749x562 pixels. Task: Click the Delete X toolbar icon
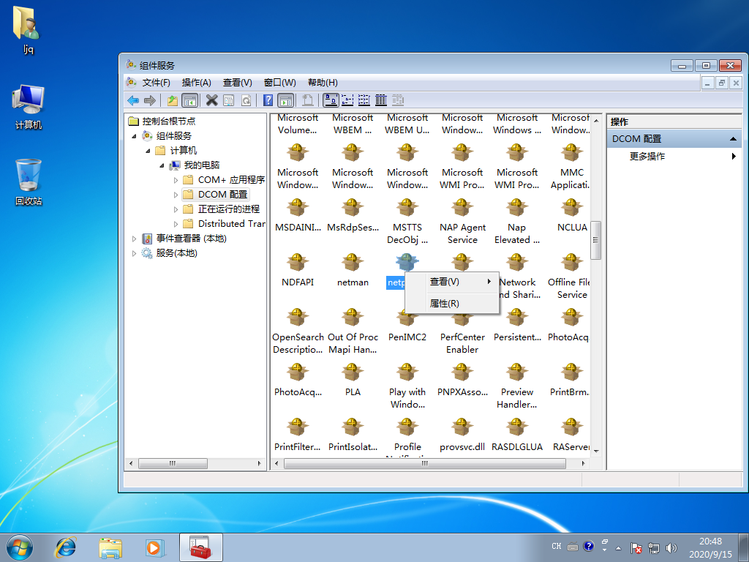[212, 100]
